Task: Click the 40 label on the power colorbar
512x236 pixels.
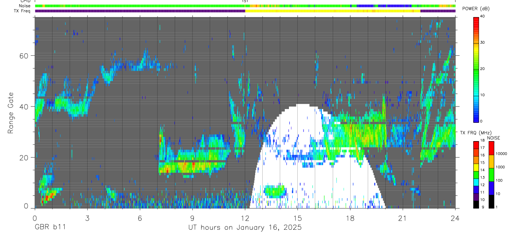Action: coord(482,16)
